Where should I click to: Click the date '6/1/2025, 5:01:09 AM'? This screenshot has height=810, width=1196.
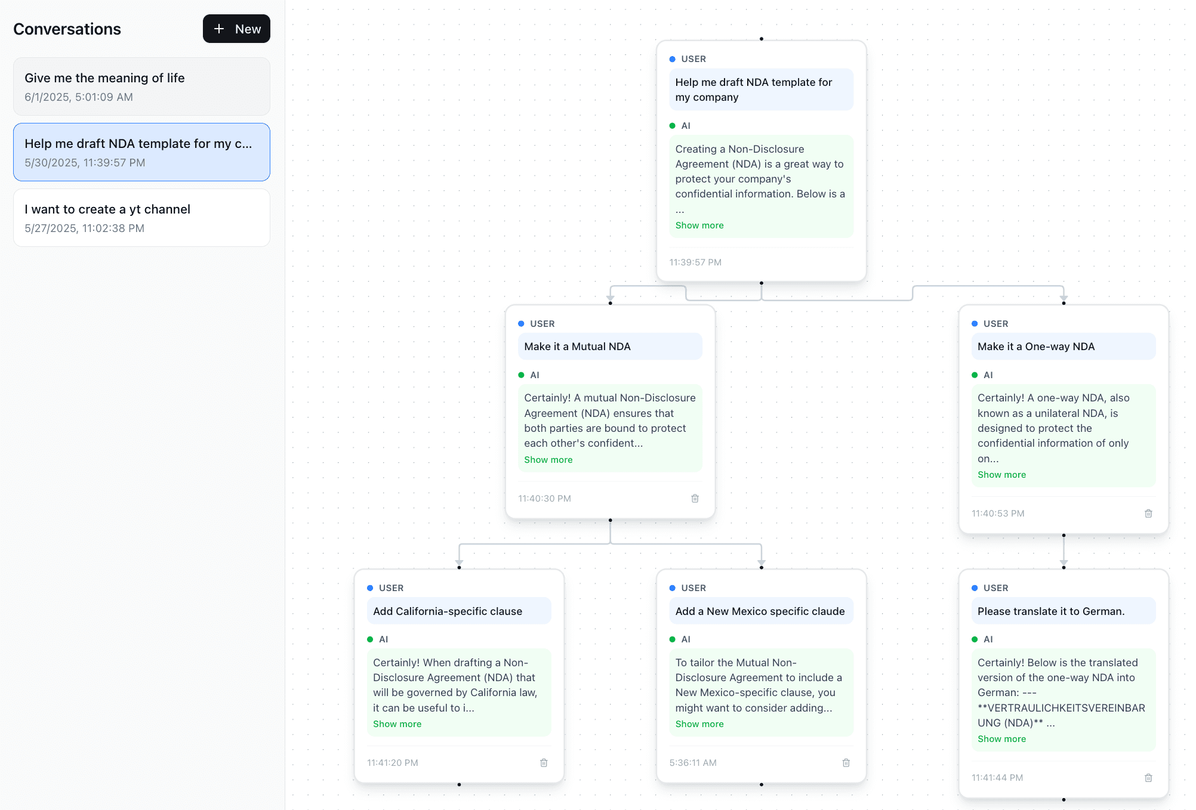pyautogui.click(x=79, y=97)
